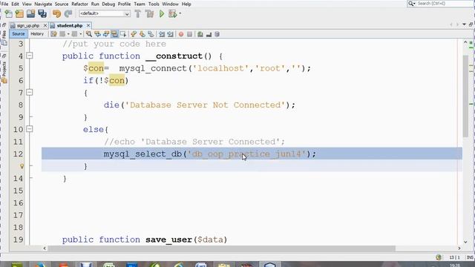Toggle Rectangular Selection mode icon

tap(123, 34)
